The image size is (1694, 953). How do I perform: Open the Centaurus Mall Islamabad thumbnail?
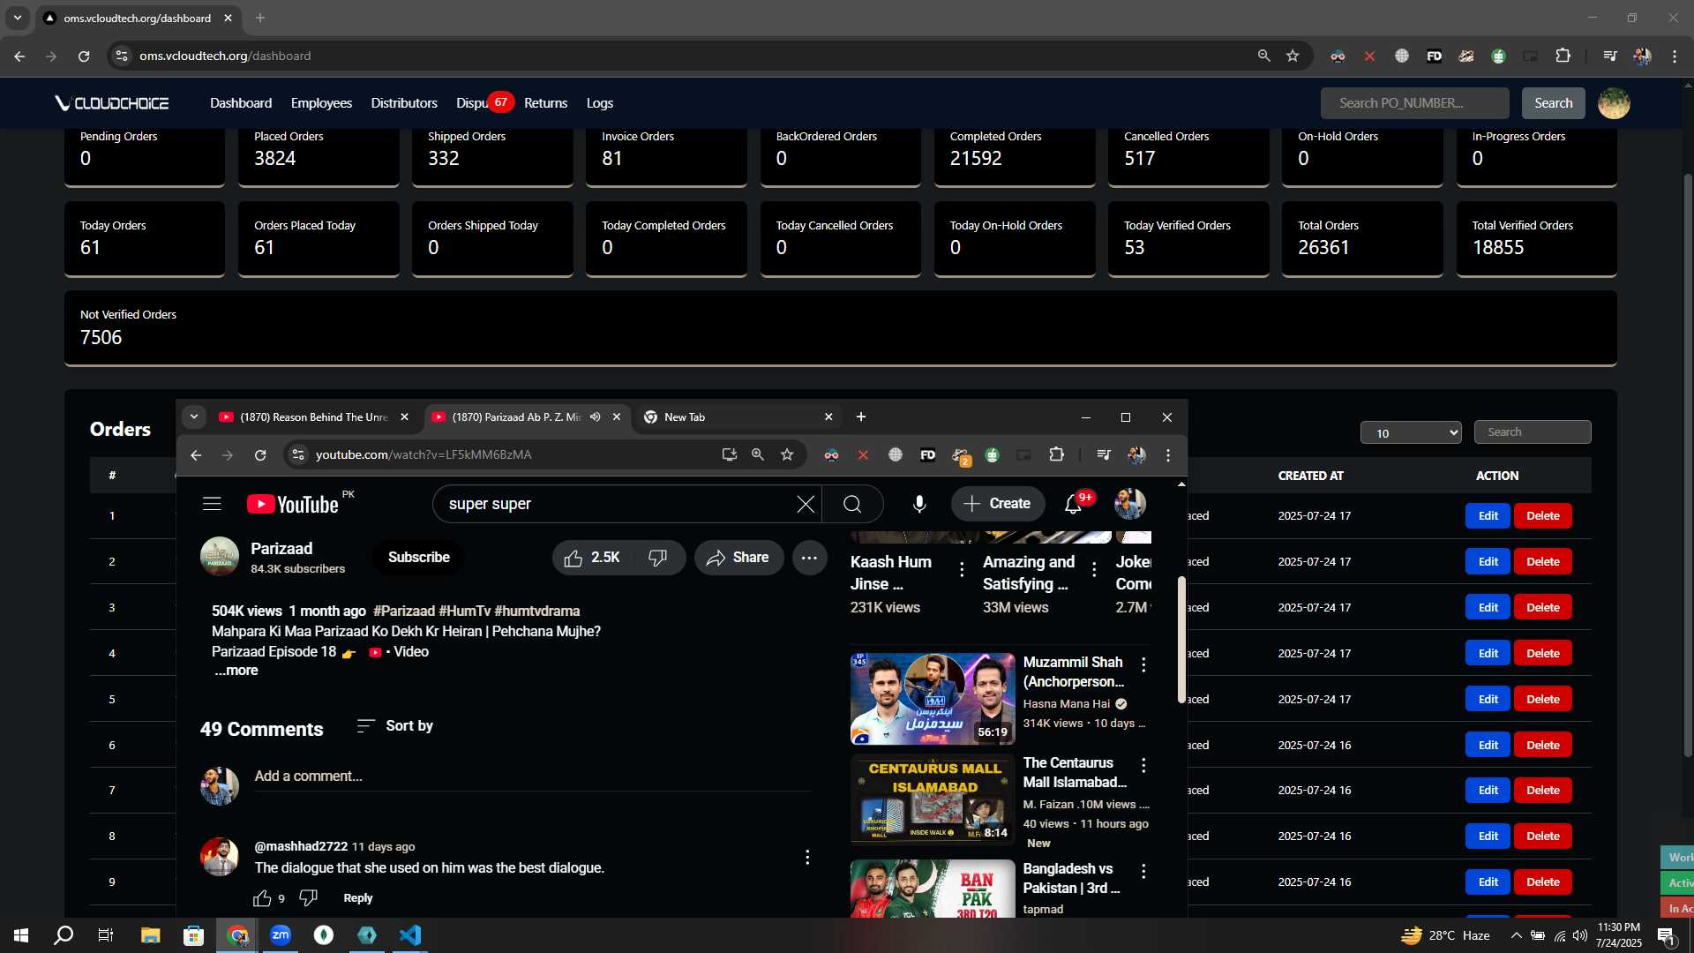click(x=933, y=799)
